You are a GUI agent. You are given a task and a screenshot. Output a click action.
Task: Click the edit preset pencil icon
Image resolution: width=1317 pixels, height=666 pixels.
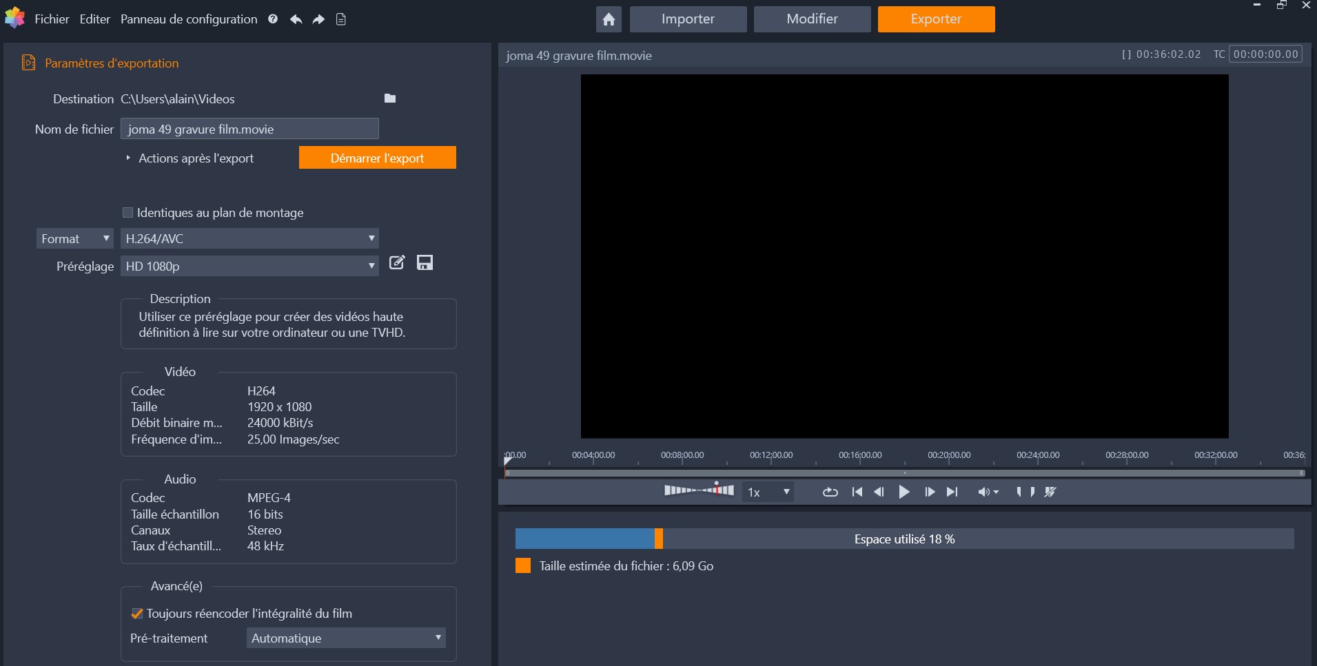(397, 262)
